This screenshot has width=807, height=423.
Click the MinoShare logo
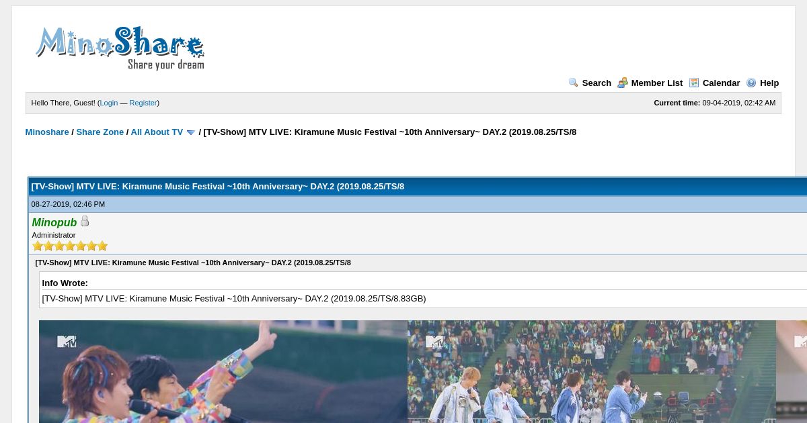(120, 48)
